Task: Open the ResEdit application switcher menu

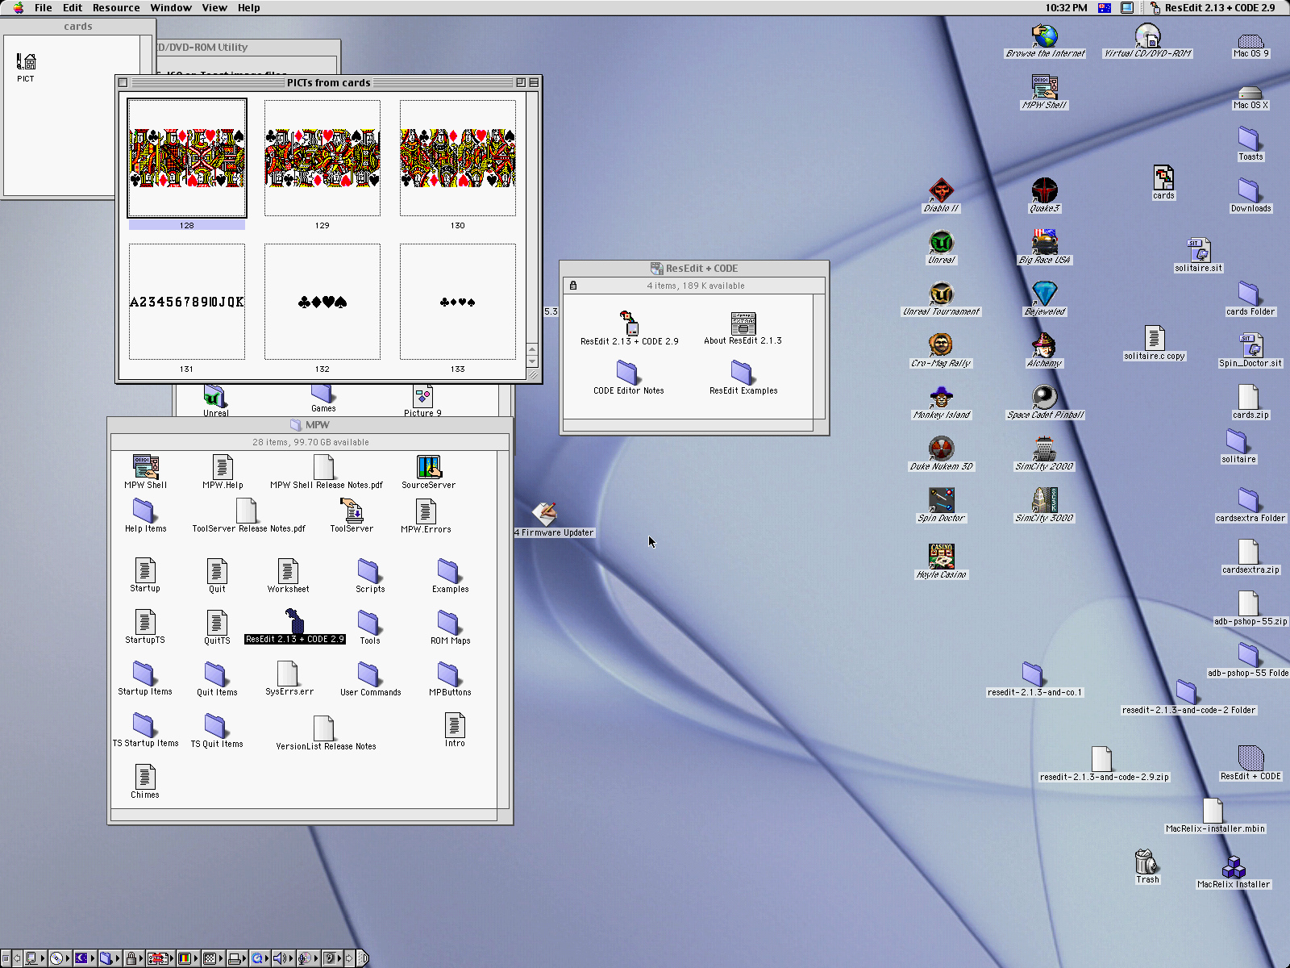Action: click(x=1214, y=8)
